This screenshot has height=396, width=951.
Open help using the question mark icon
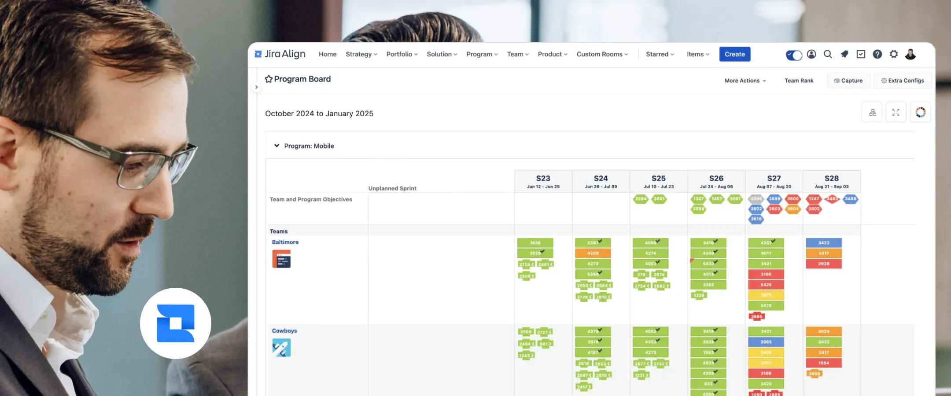[x=877, y=54]
